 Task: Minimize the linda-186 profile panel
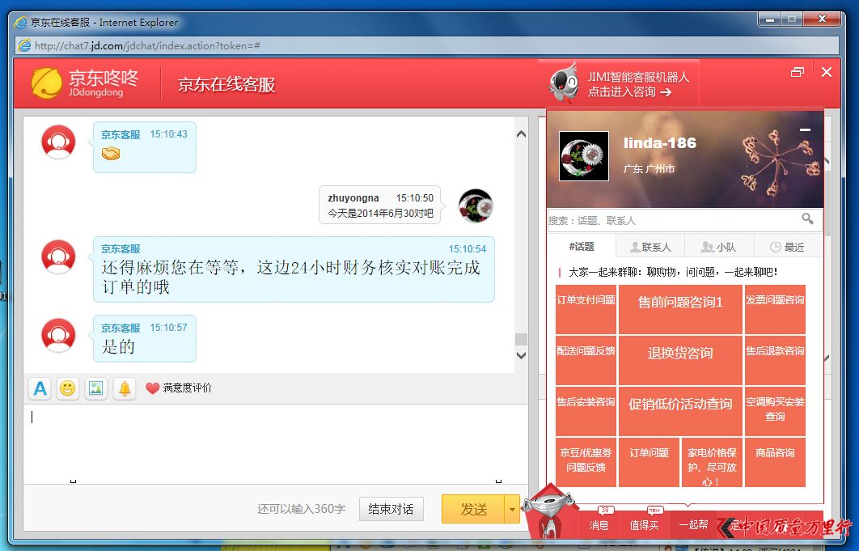(x=805, y=130)
